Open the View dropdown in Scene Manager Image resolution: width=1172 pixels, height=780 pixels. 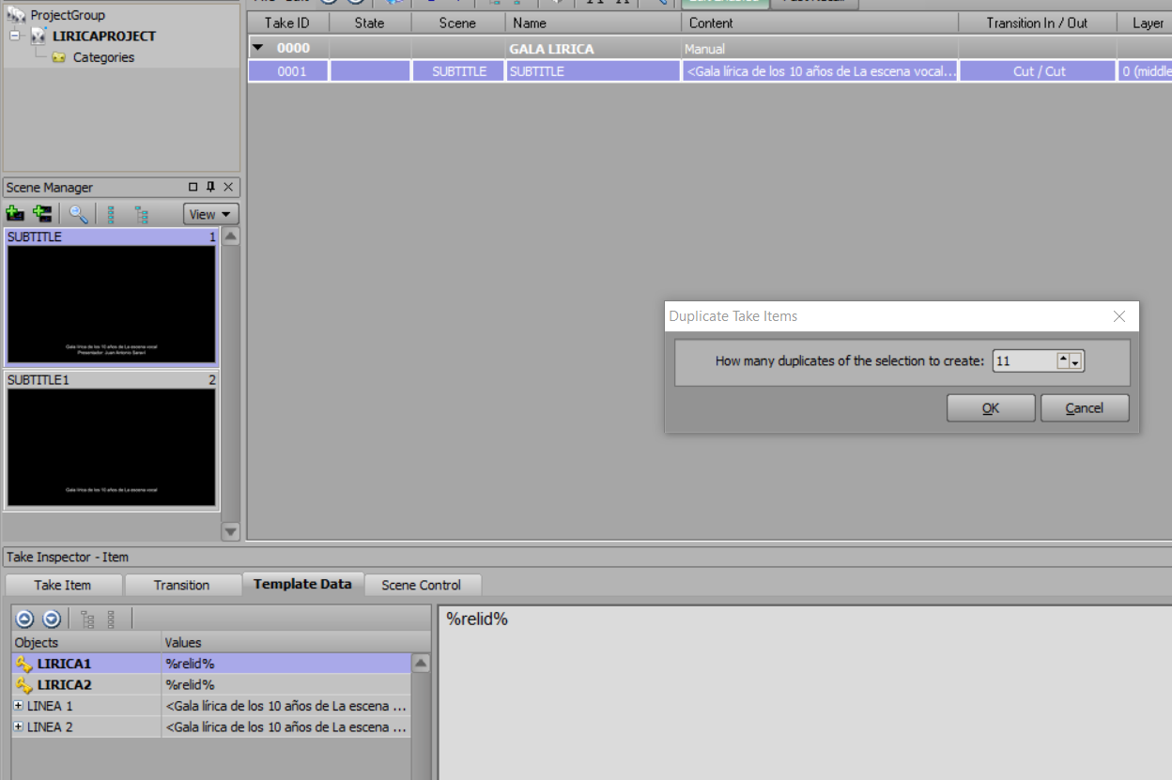(x=211, y=214)
